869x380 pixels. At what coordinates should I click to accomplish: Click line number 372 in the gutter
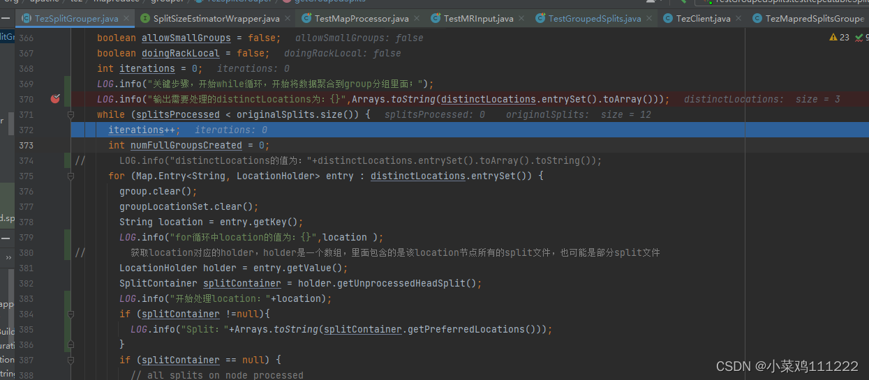point(26,130)
